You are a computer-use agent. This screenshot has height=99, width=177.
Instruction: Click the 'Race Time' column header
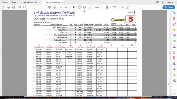(x=88, y=24)
